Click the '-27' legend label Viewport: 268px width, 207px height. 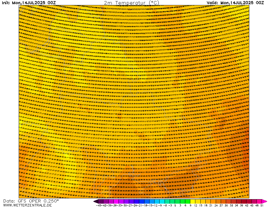point(129,205)
